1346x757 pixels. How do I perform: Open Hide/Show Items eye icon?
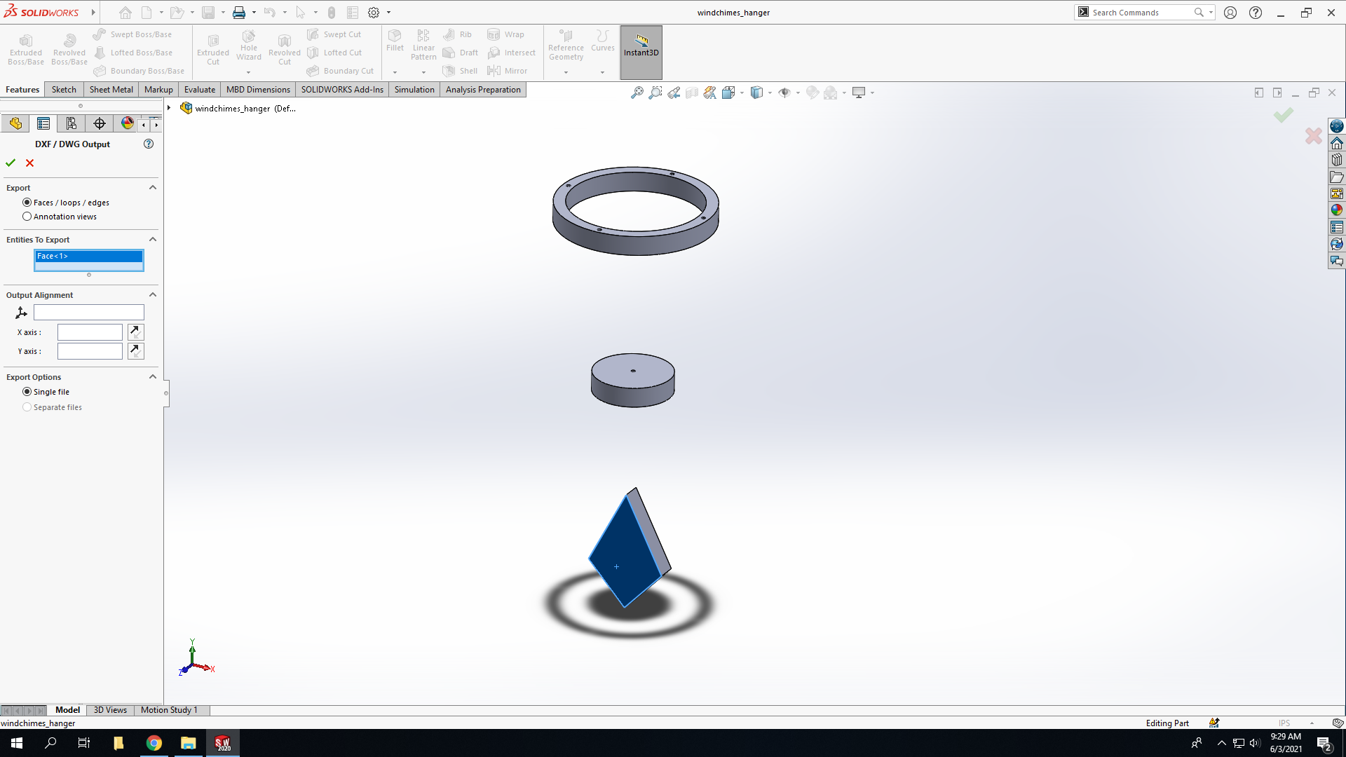click(x=784, y=93)
